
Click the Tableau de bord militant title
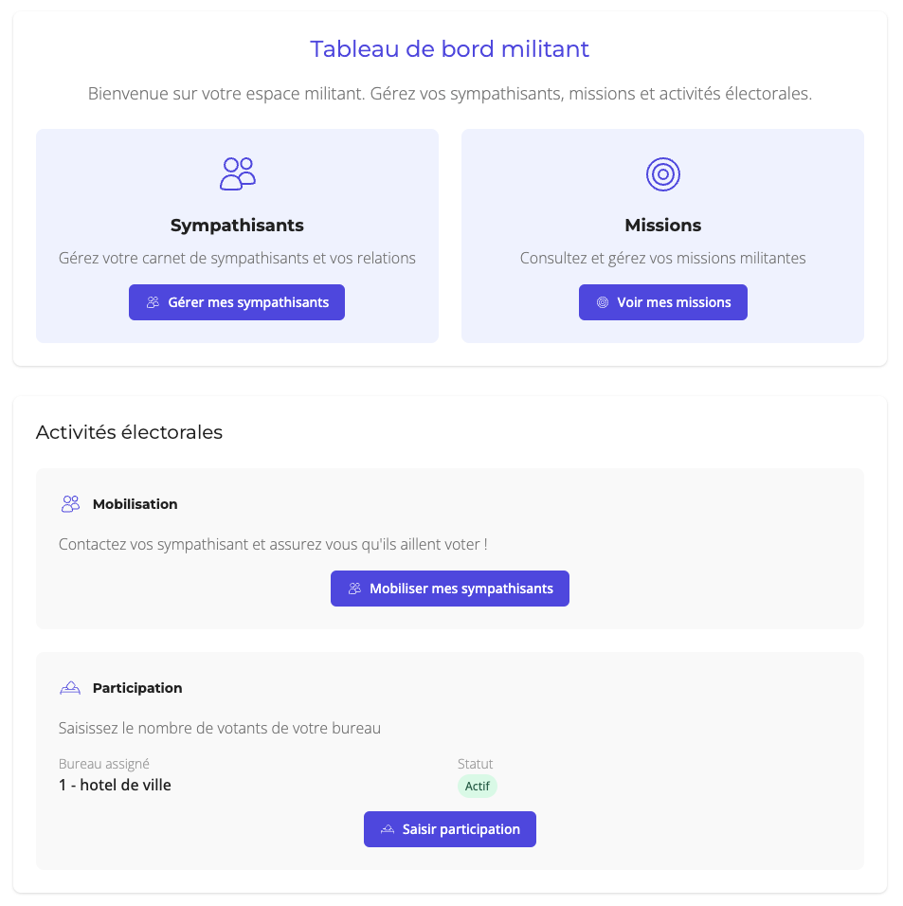[x=450, y=49]
